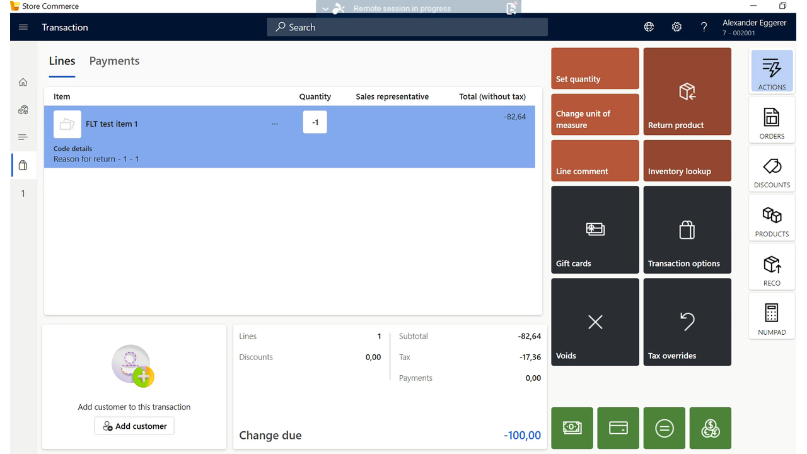
Task: Open the Help question mark
Action: 704,27
